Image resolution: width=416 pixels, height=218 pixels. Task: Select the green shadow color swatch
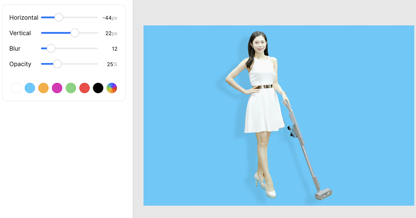coord(71,88)
